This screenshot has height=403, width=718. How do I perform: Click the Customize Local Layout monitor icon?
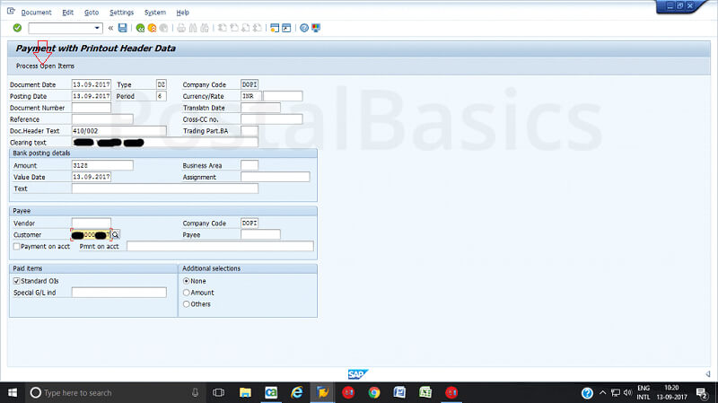point(317,28)
